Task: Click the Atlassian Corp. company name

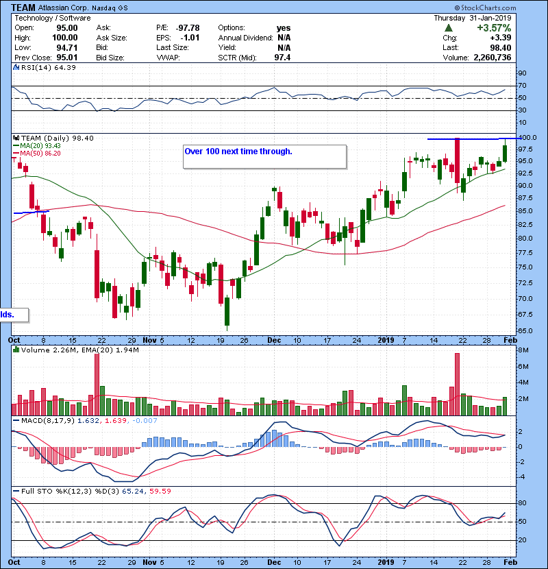Action: (64, 8)
